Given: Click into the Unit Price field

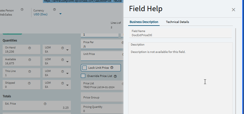Looking at the screenshot, I should [102, 56].
